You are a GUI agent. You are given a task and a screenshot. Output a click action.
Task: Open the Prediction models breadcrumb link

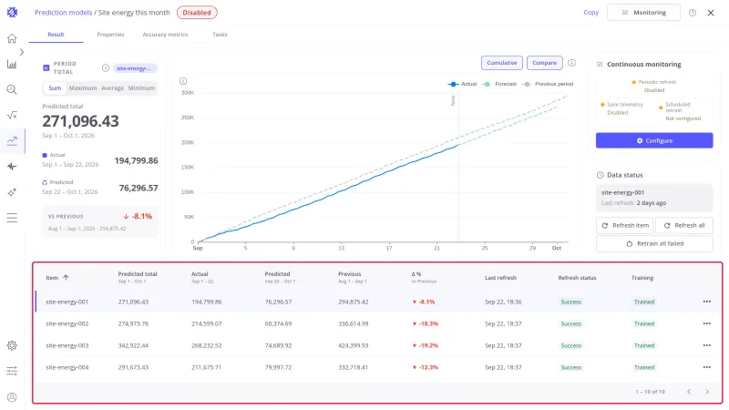[x=63, y=13]
